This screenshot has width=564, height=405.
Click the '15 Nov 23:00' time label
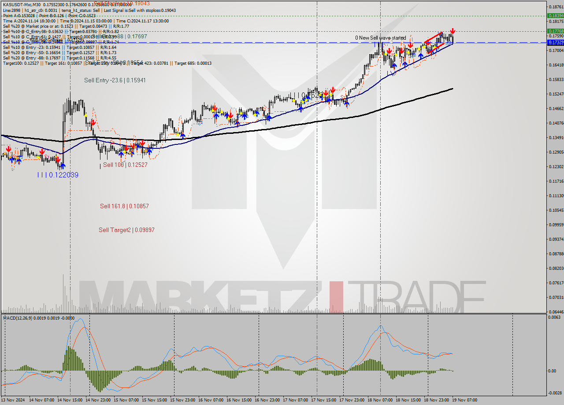coord(183,400)
